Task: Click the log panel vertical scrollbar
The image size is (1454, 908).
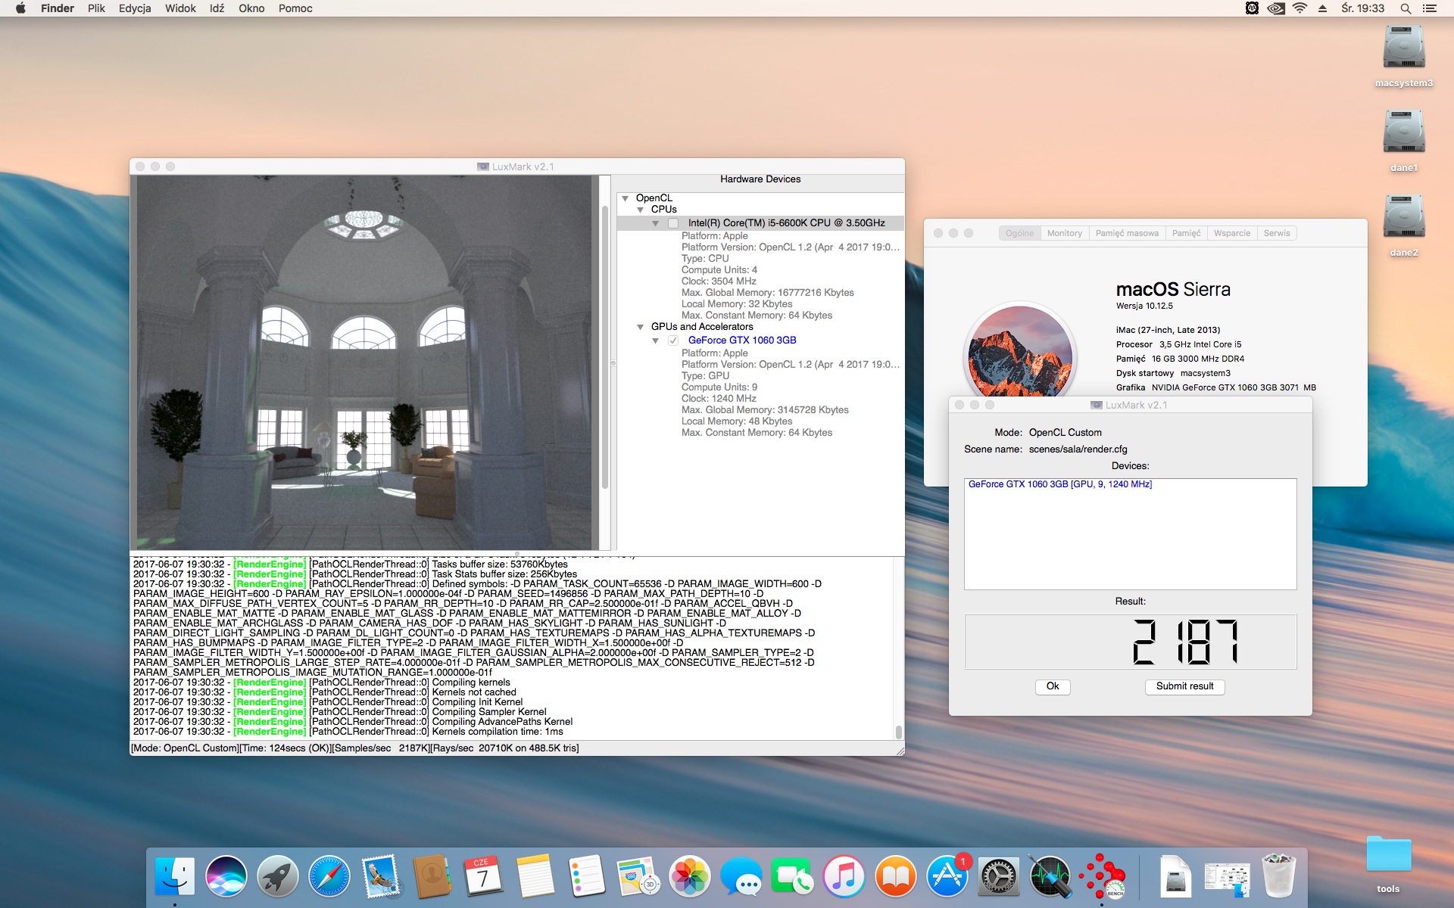Action: 899,648
